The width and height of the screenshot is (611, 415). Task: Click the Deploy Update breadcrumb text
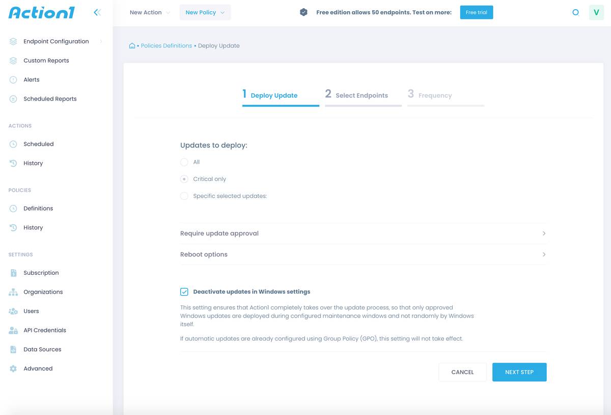pos(219,46)
